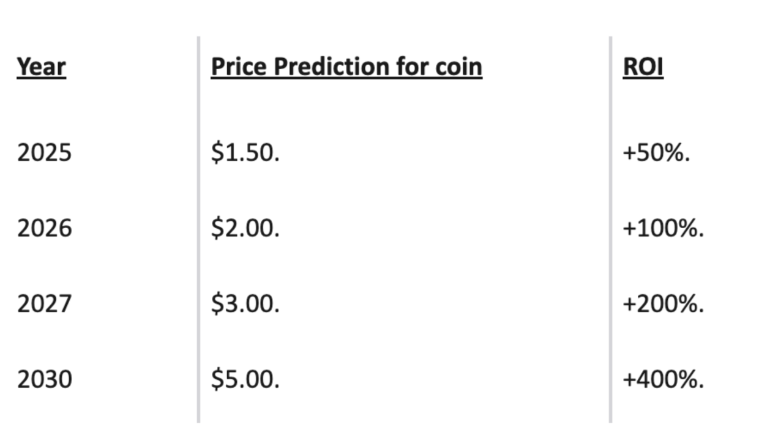Select the 2026 year cell
759x427 pixels.
tap(44, 228)
